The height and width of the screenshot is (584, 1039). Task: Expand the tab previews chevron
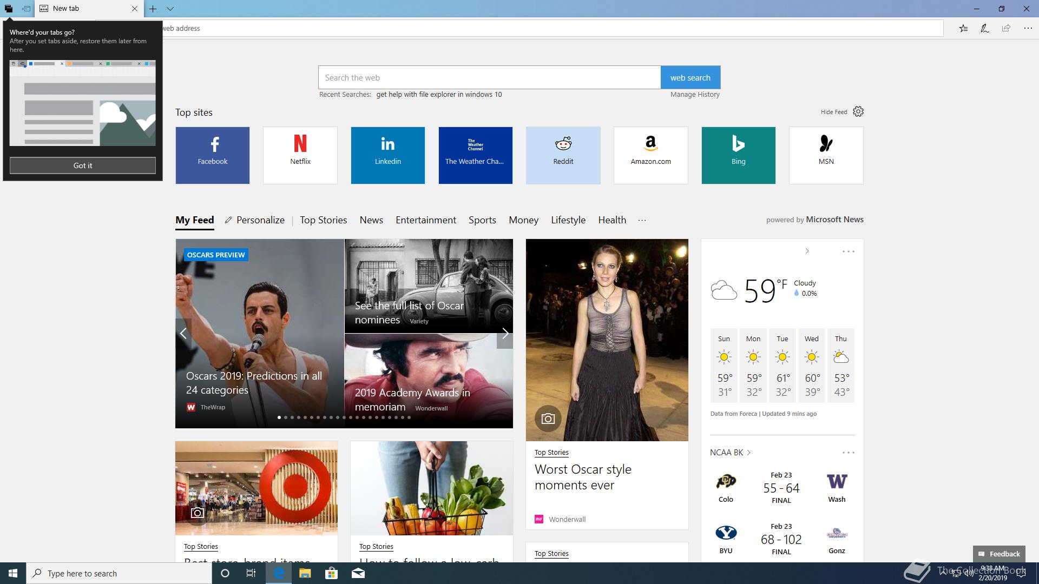(170, 9)
